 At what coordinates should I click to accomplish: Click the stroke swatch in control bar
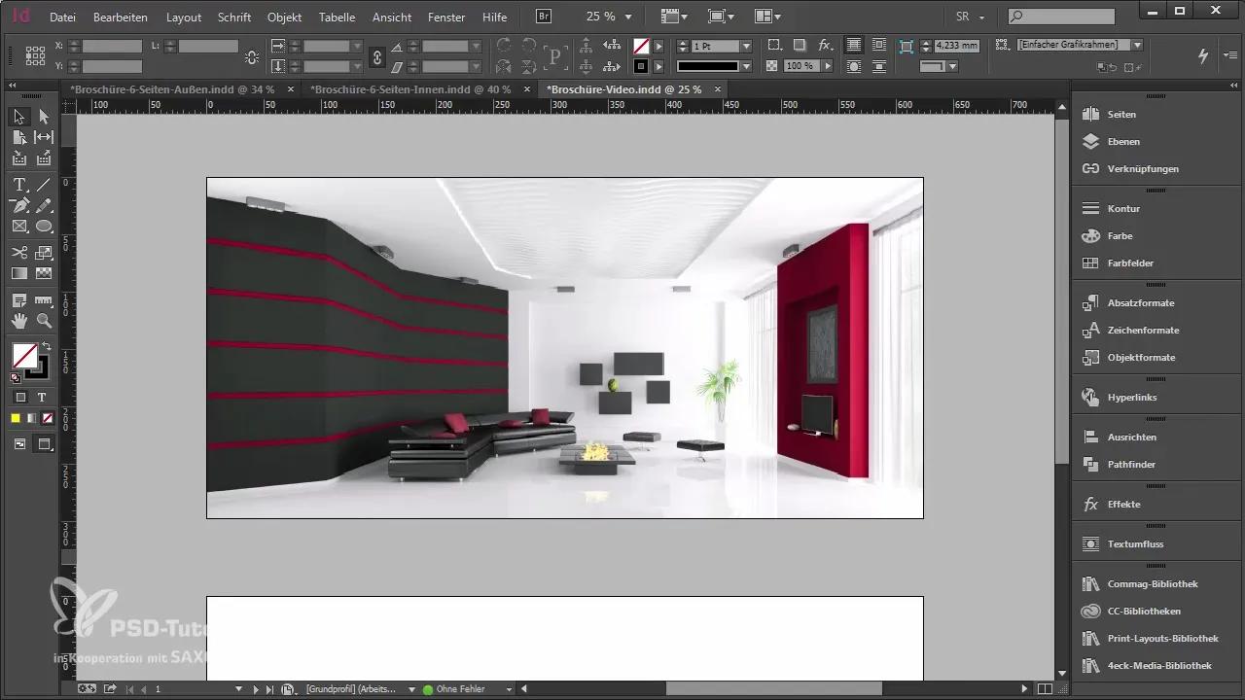(641, 66)
